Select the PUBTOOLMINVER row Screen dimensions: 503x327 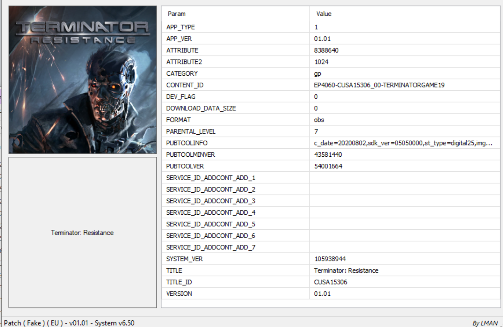(190, 155)
